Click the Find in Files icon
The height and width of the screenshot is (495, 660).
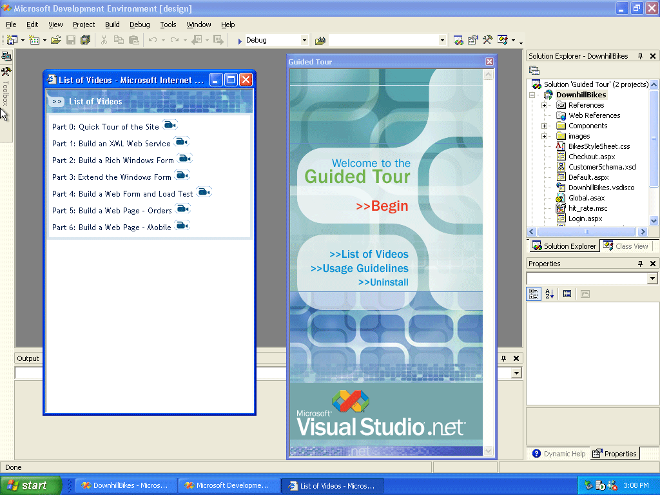[320, 41]
